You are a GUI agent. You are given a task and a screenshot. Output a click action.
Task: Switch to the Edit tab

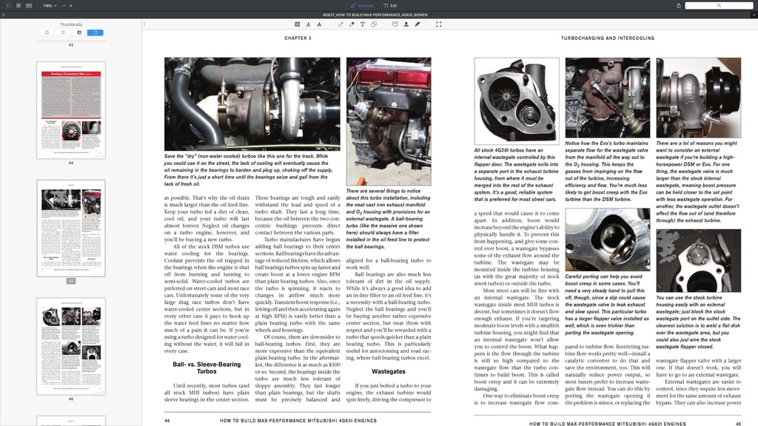(x=390, y=6)
